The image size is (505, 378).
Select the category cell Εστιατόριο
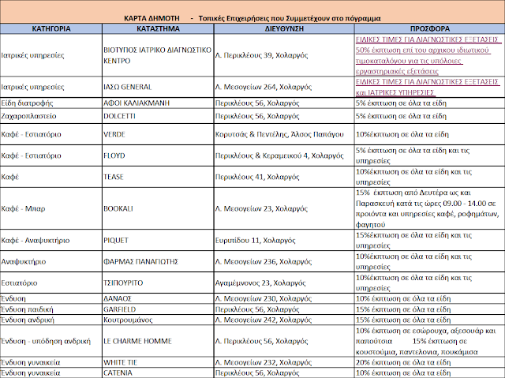(x=51, y=283)
